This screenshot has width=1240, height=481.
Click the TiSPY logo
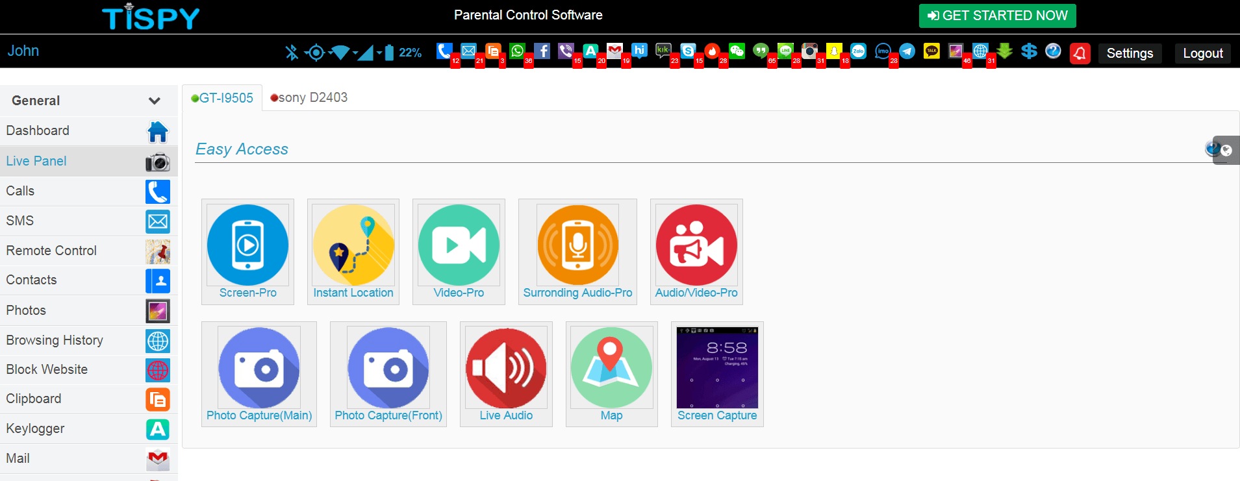(151, 17)
